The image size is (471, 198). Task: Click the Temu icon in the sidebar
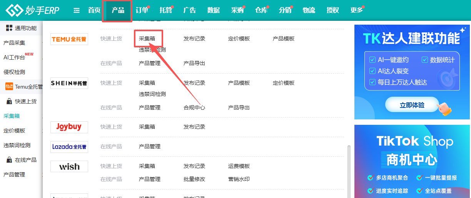(9, 87)
